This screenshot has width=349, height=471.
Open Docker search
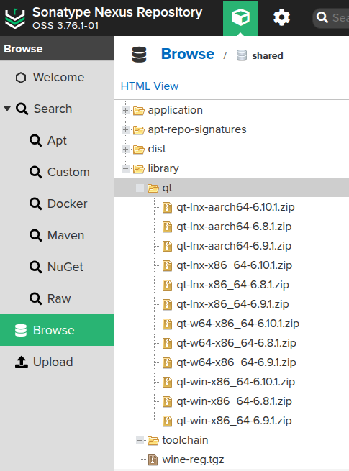point(57,204)
